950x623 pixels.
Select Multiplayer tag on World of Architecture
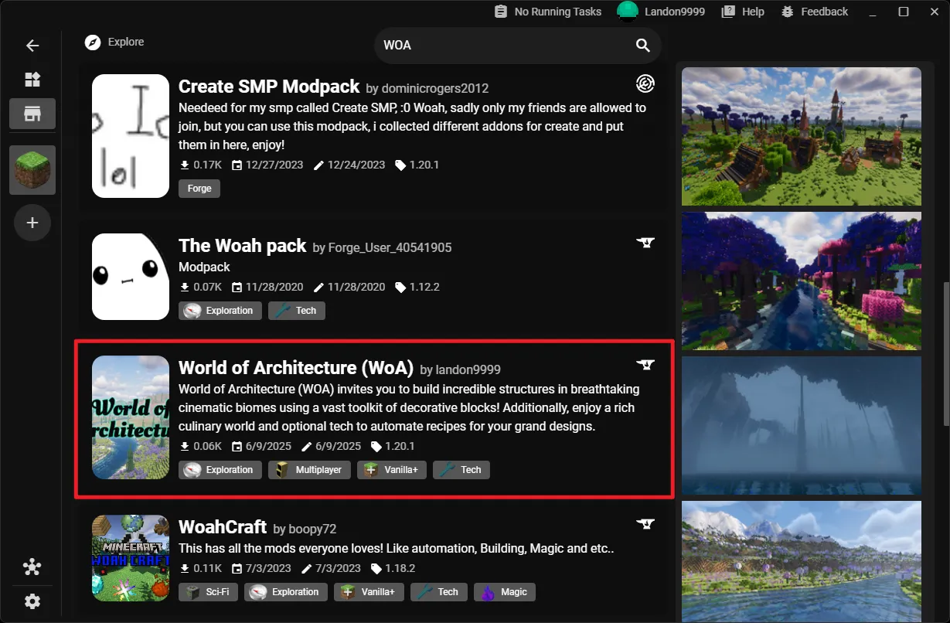coord(309,470)
